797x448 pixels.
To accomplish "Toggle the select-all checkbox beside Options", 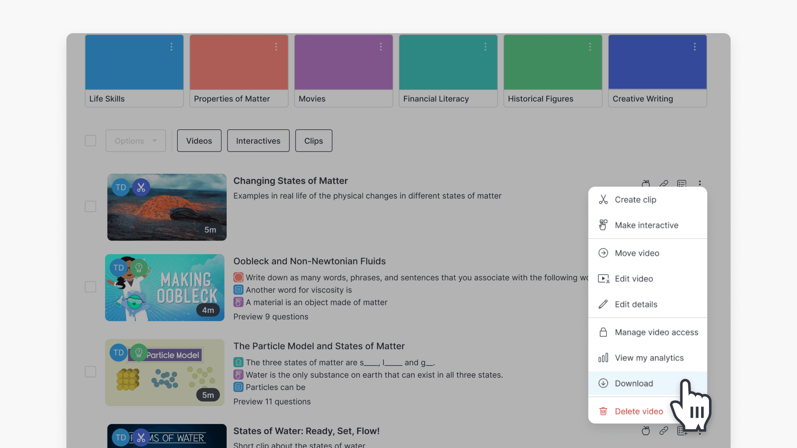I will coord(90,141).
